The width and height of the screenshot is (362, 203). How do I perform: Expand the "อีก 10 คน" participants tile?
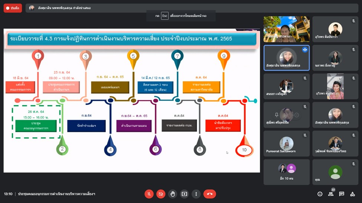click(x=286, y=172)
